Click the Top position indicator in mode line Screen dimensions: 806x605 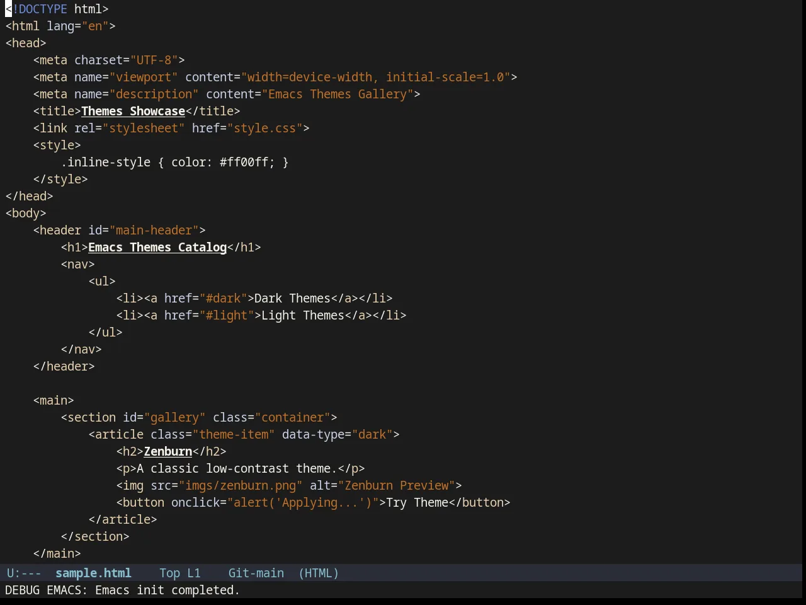click(169, 573)
